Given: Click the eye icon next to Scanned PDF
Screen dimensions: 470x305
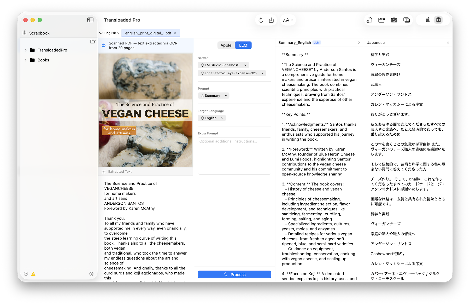Looking at the screenshot, I should coord(103,45).
